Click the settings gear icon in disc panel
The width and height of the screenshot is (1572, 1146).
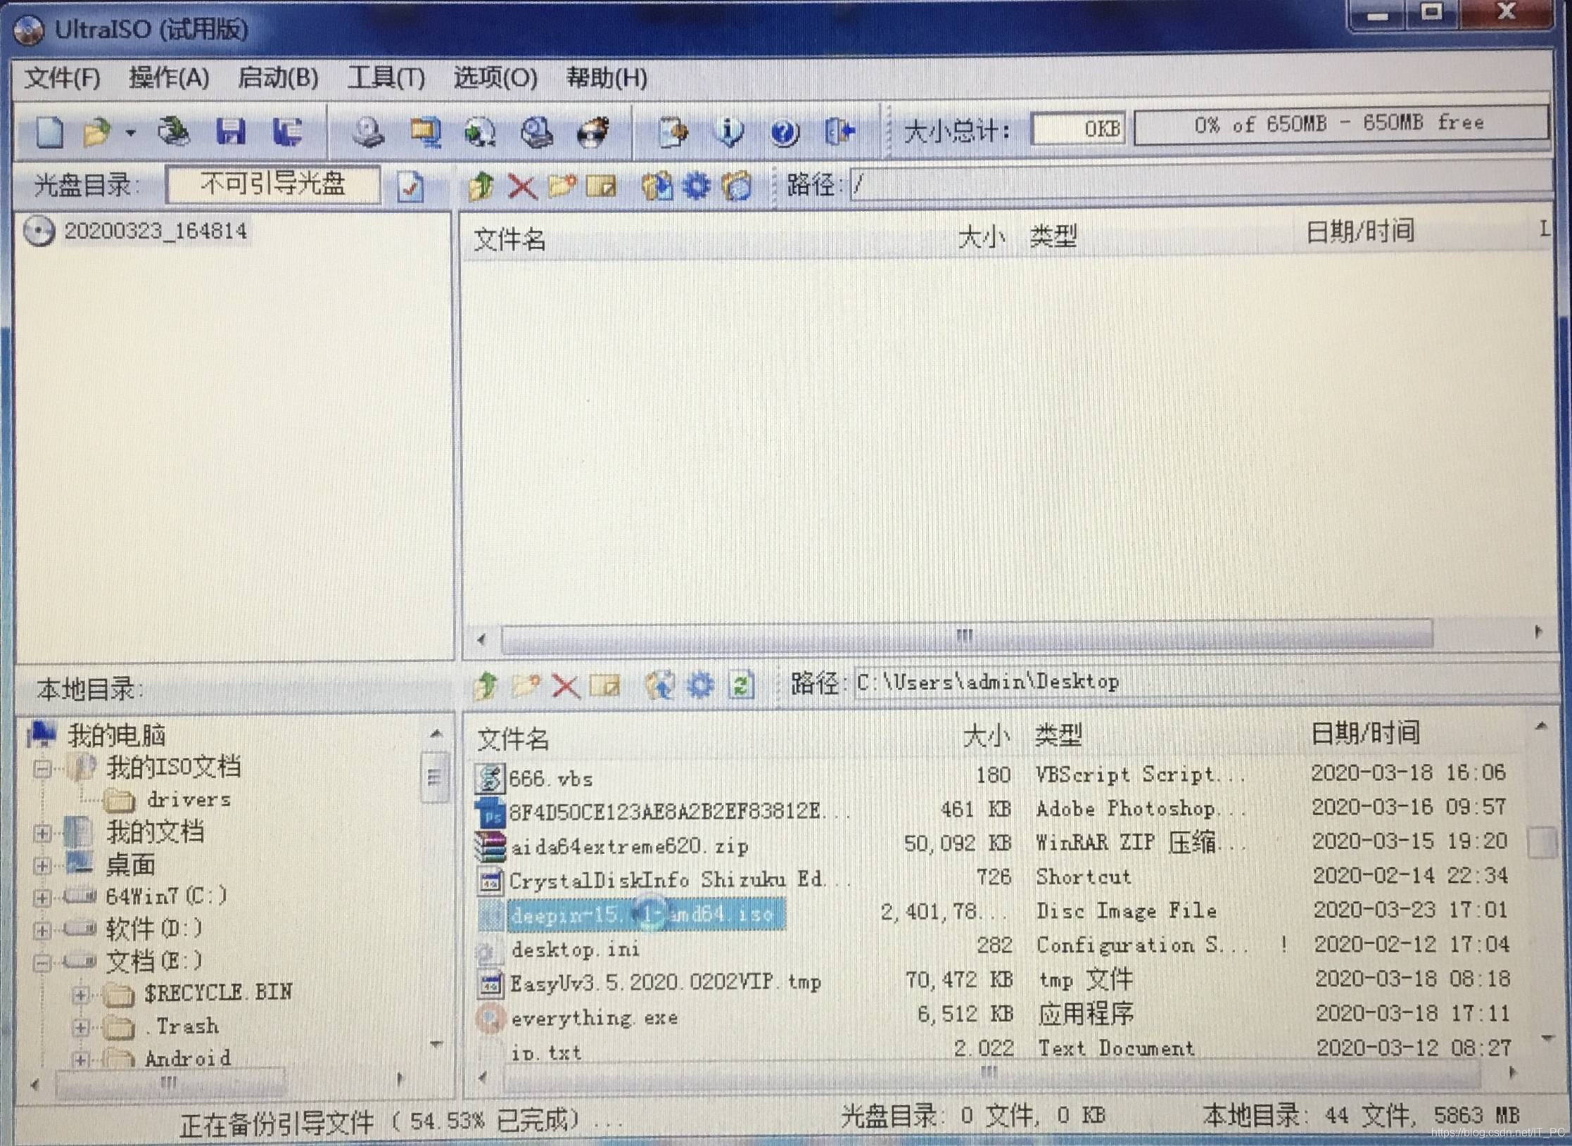(x=695, y=186)
